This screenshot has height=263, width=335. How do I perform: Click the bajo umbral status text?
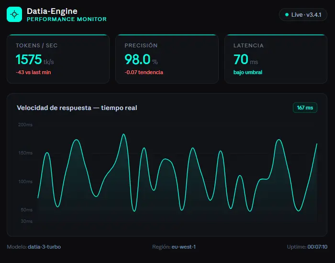[247, 72]
